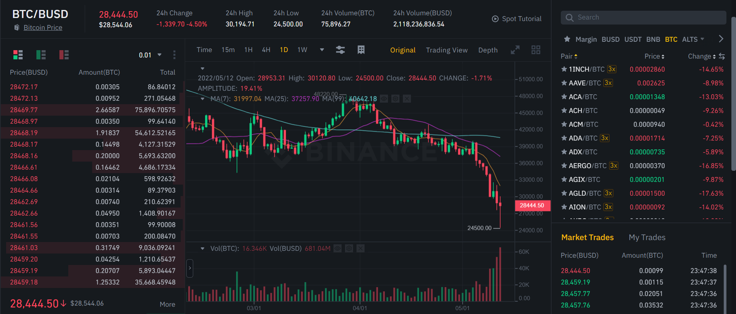
Task: Open MA indicator settings gear
Action: [395, 99]
